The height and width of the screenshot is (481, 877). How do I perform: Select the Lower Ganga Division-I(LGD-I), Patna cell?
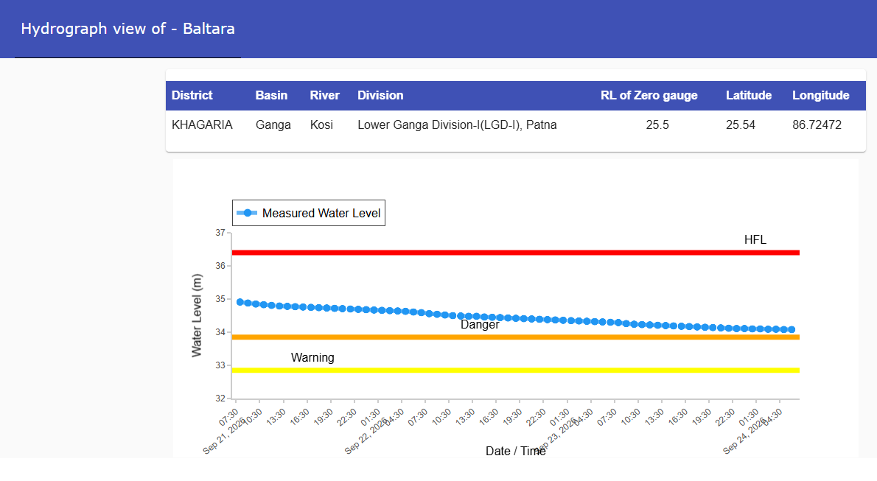457,124
